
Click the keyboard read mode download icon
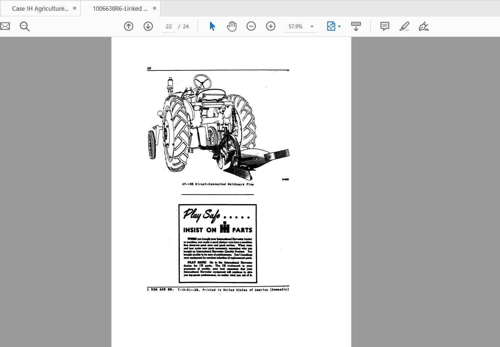click(356, 26)
